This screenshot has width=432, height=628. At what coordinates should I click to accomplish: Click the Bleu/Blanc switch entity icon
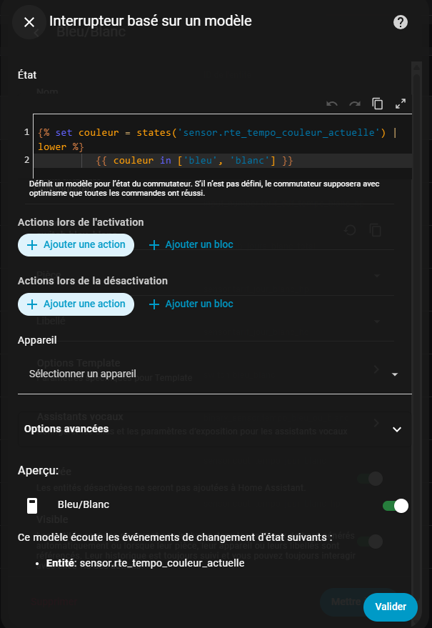click(x=32, y=507)
